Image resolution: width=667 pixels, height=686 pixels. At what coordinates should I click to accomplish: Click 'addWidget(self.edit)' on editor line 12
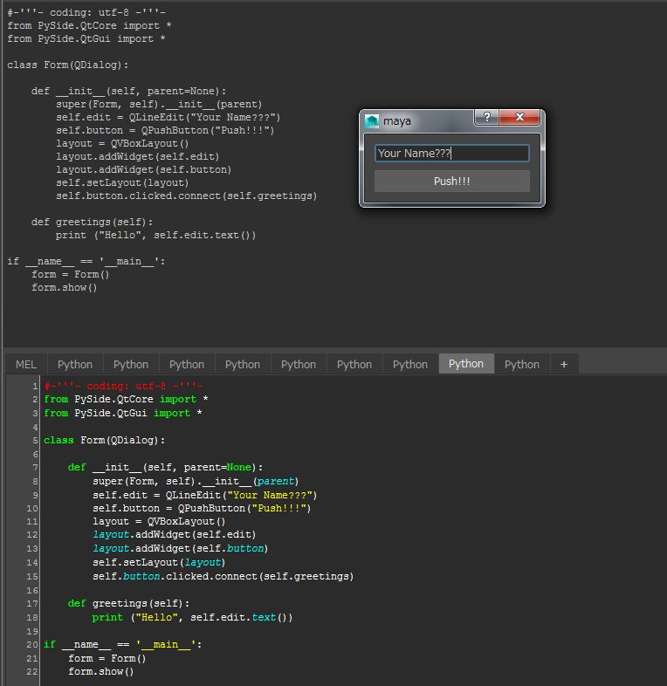point(196,535)
